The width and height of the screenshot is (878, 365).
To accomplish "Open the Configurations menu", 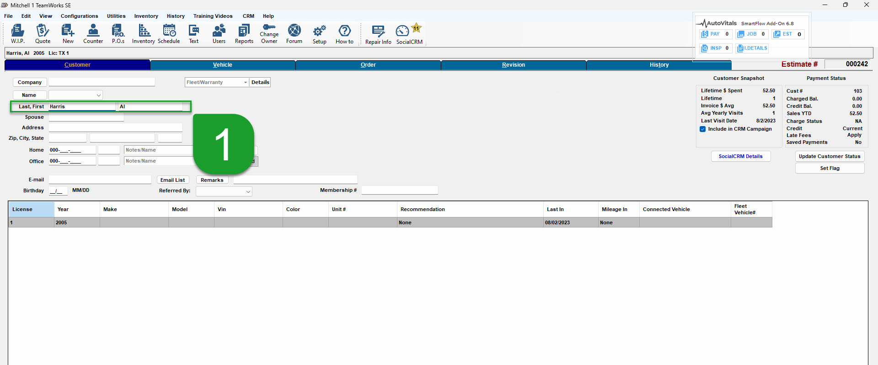I will point(79,16).
